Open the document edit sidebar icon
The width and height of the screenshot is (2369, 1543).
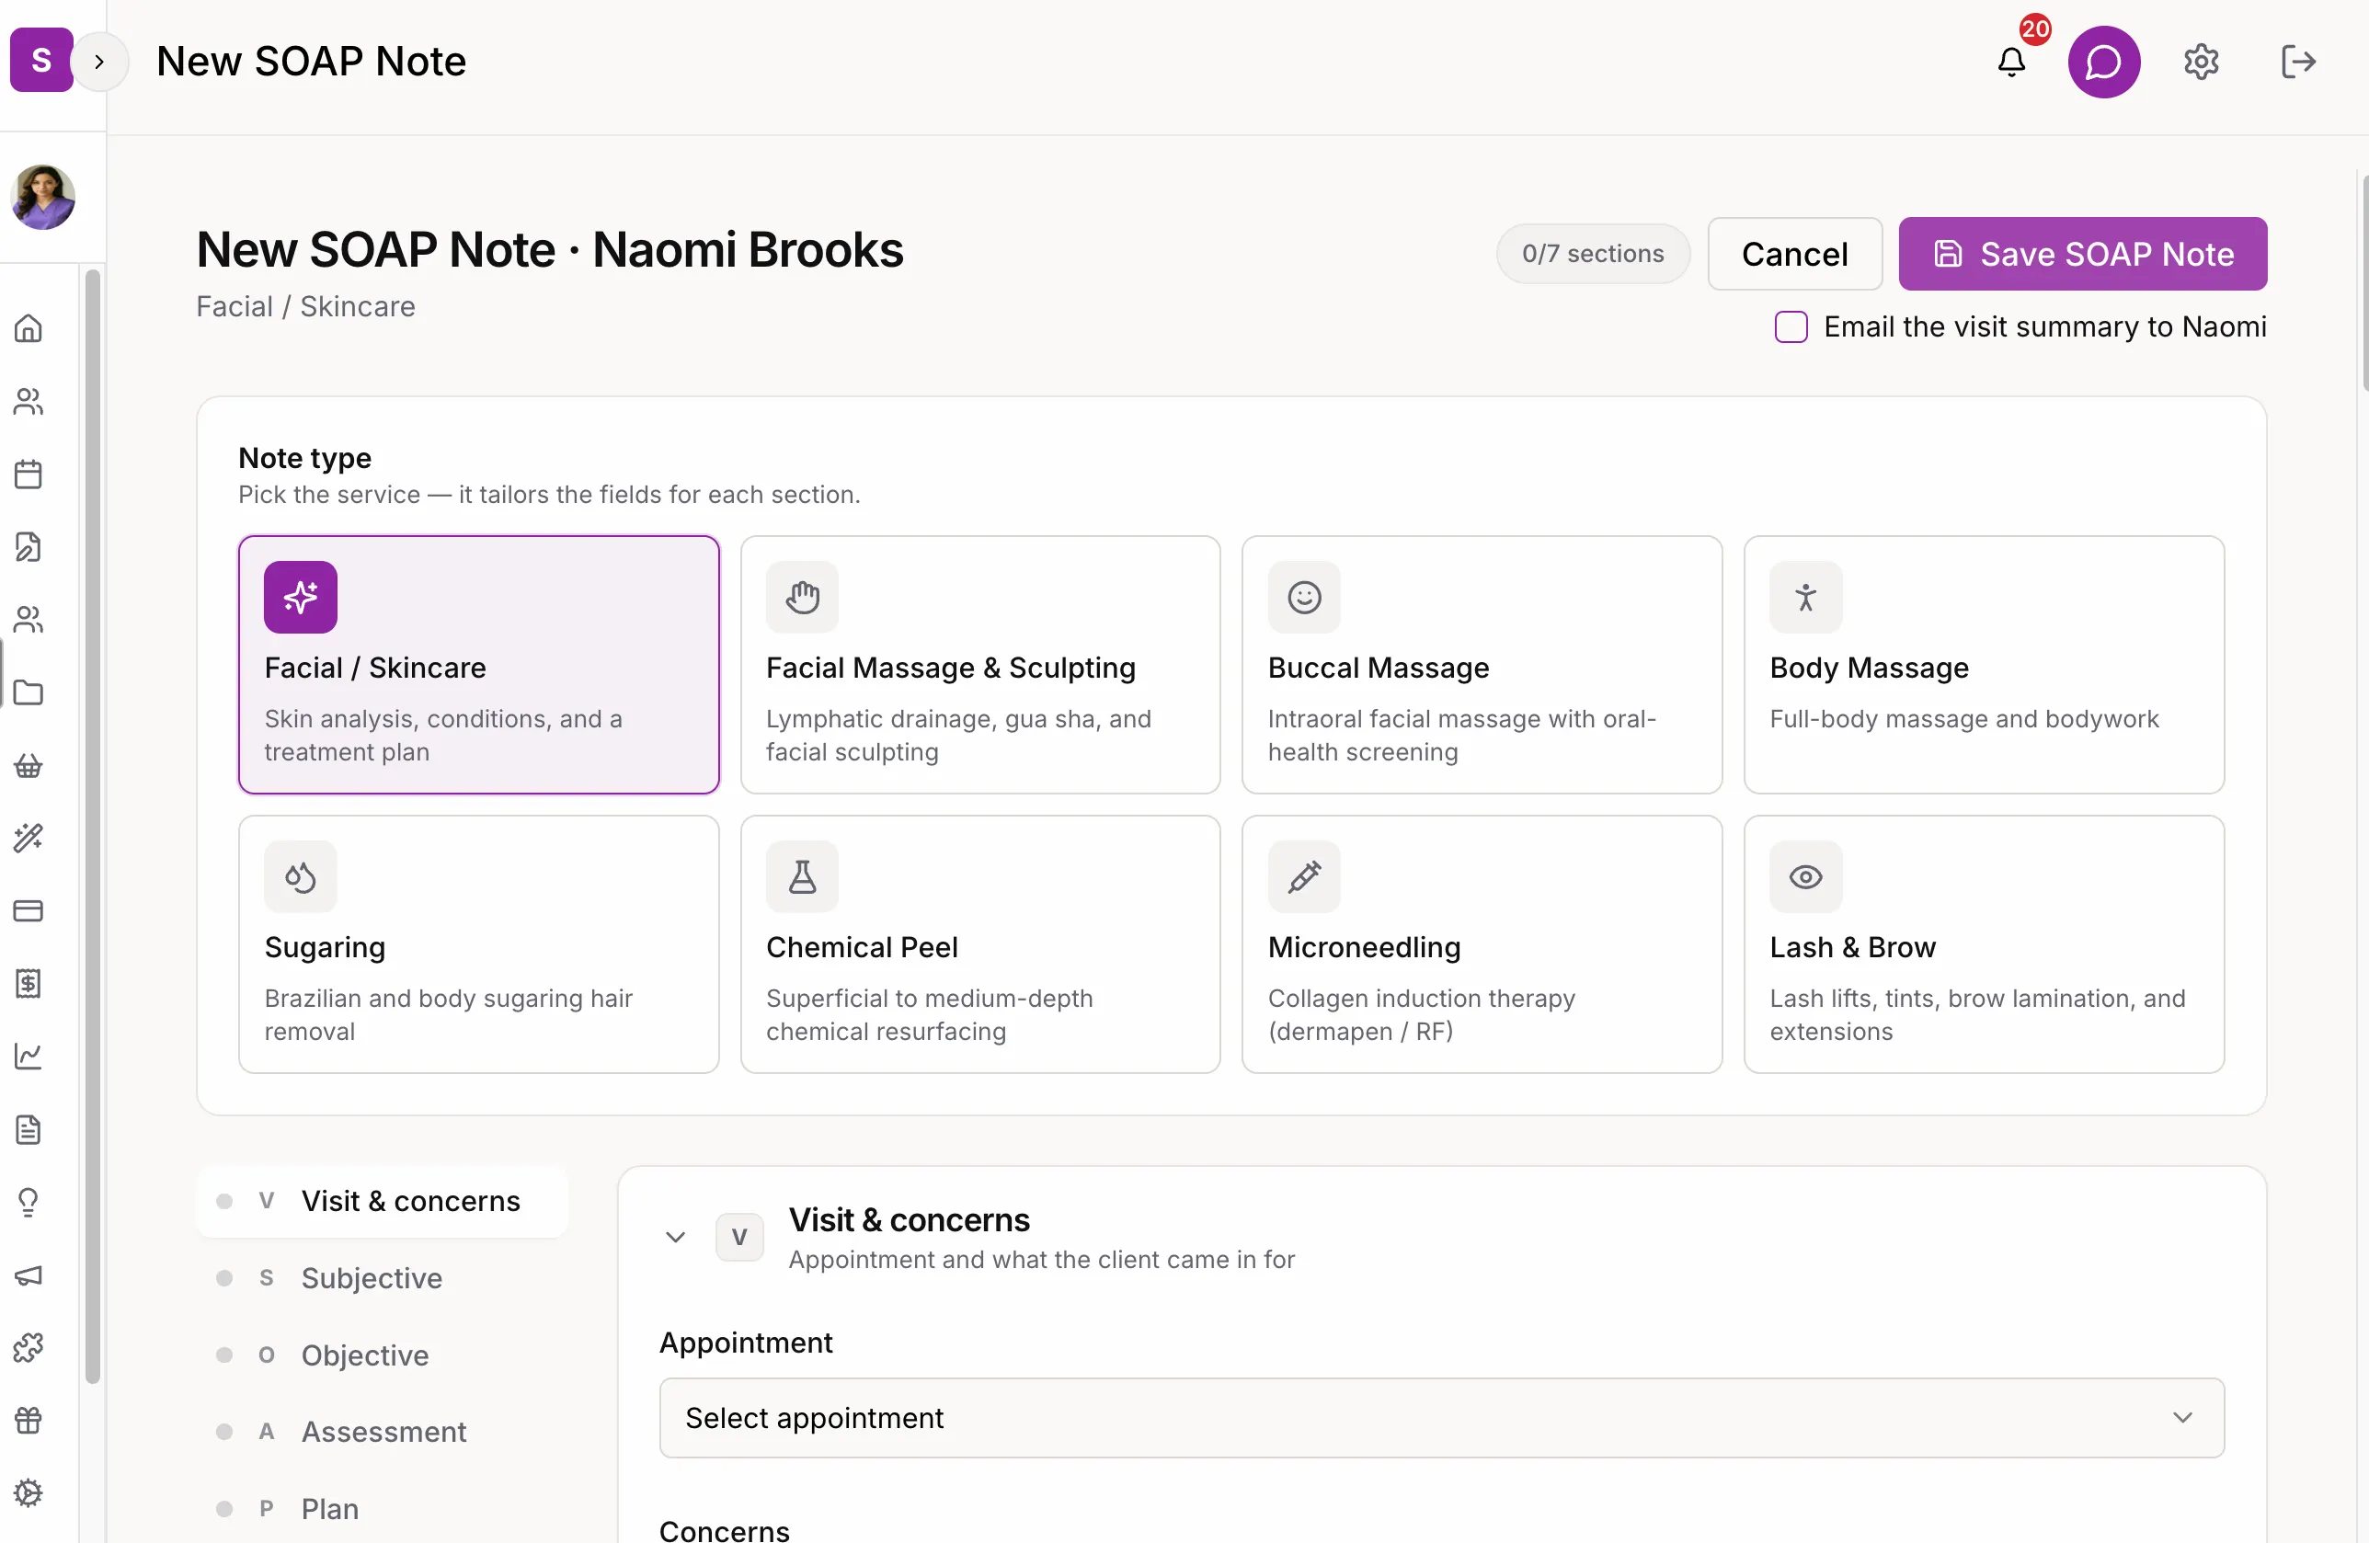click(x=29, y=546)
